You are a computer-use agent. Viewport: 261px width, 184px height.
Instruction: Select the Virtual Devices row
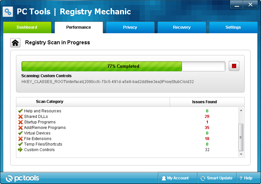pos(128,133)
